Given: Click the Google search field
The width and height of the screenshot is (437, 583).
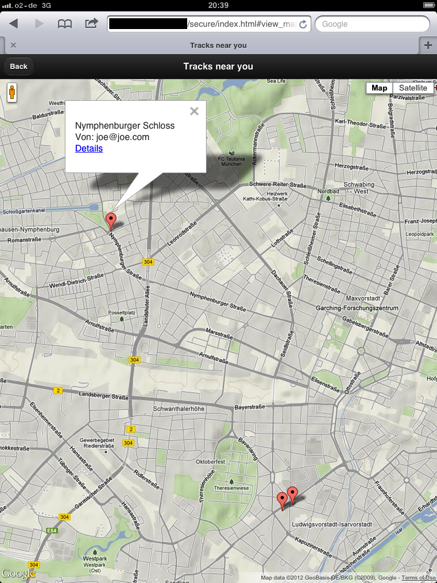Looking at the screenshot, I should click(x=372, y=24).
